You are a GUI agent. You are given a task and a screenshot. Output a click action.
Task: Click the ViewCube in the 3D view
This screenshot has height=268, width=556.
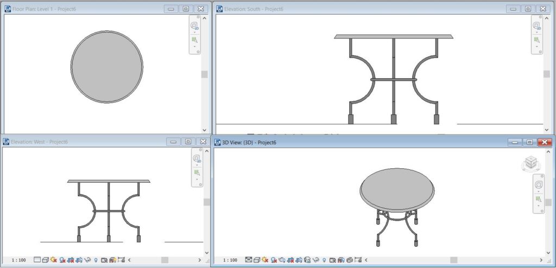coord(531,163)
